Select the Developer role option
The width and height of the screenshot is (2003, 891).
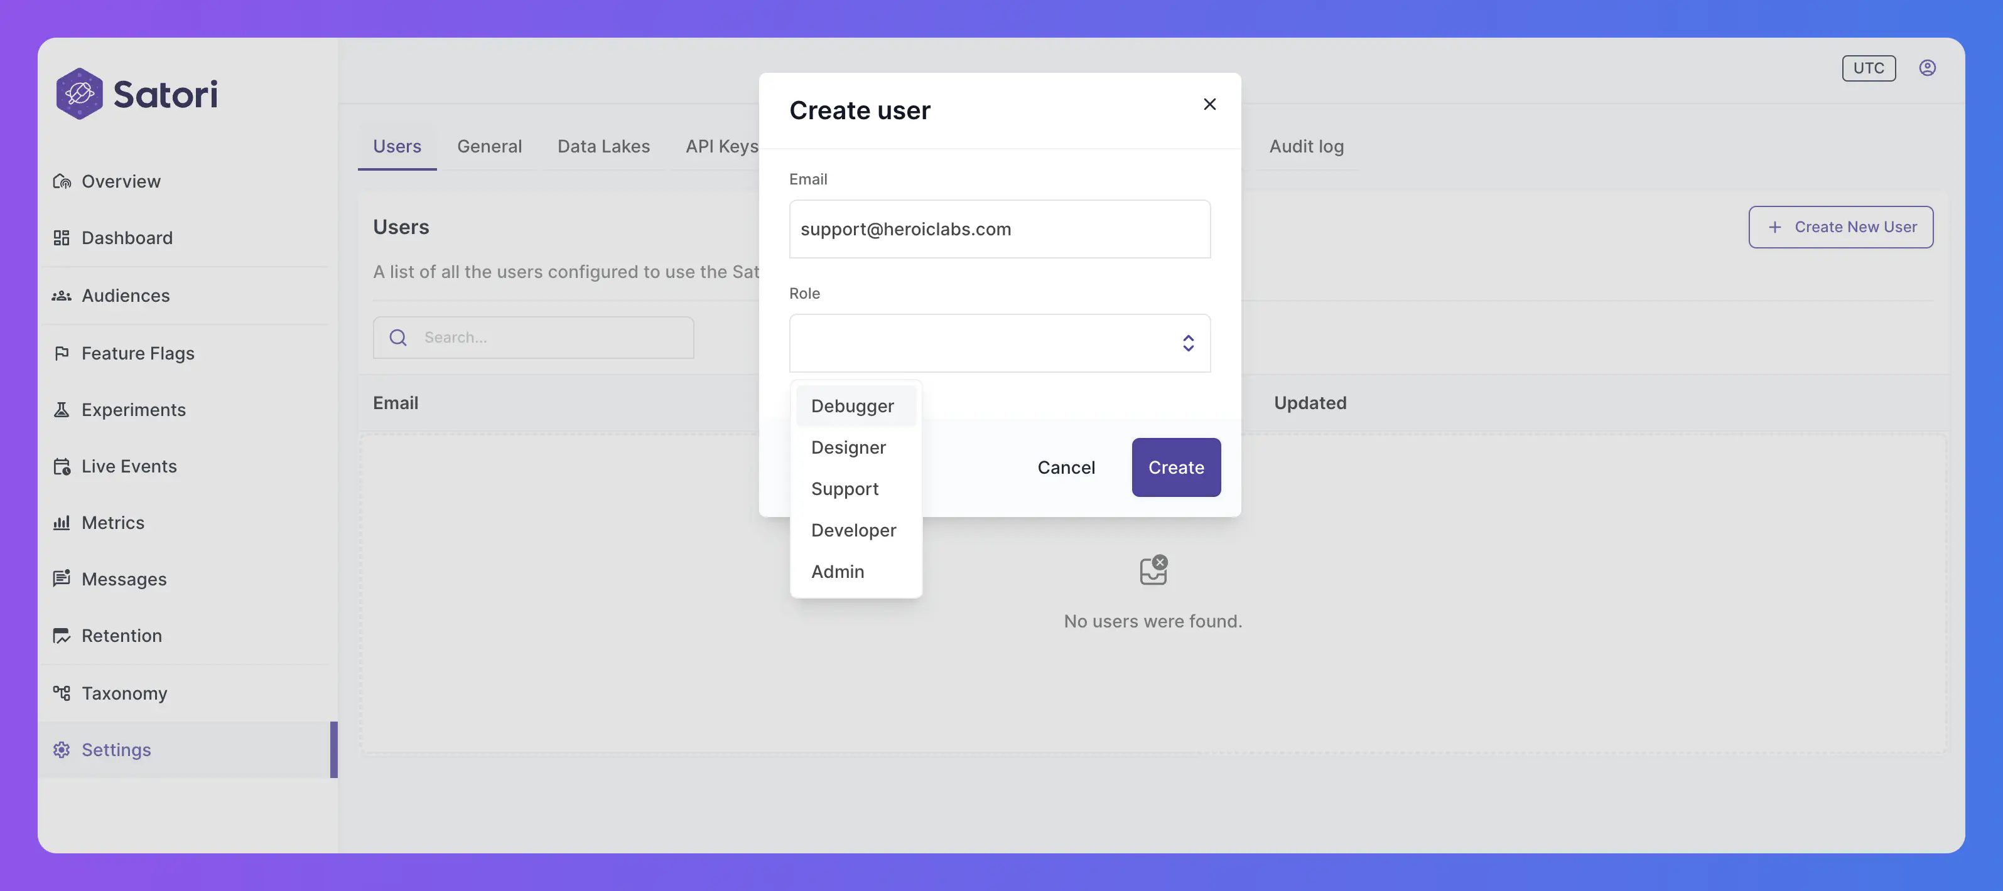853,530
